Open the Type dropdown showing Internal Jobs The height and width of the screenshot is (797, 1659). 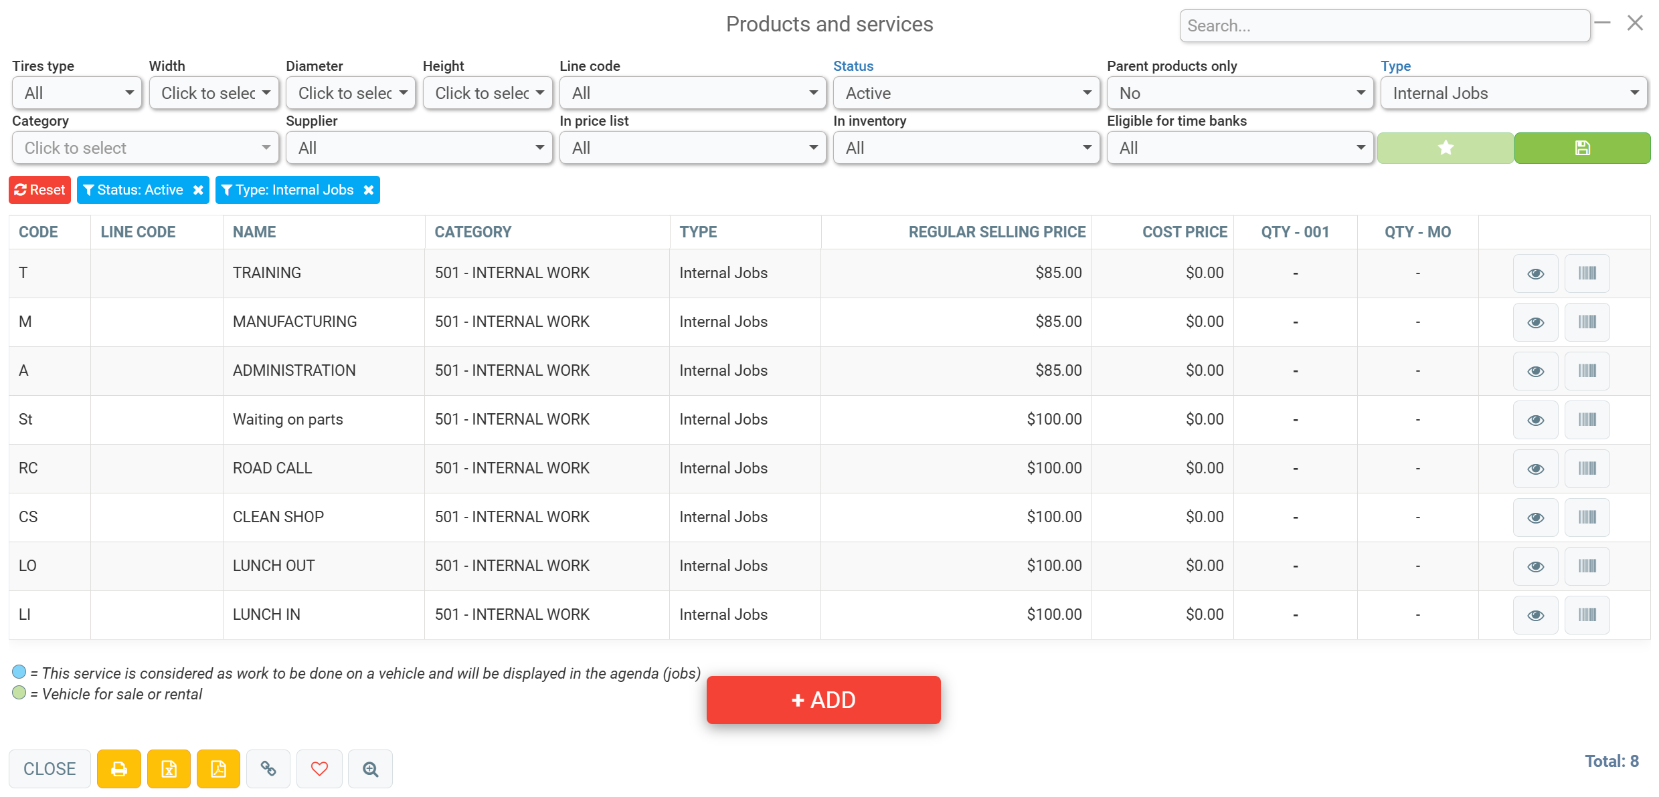point(1514,93)
